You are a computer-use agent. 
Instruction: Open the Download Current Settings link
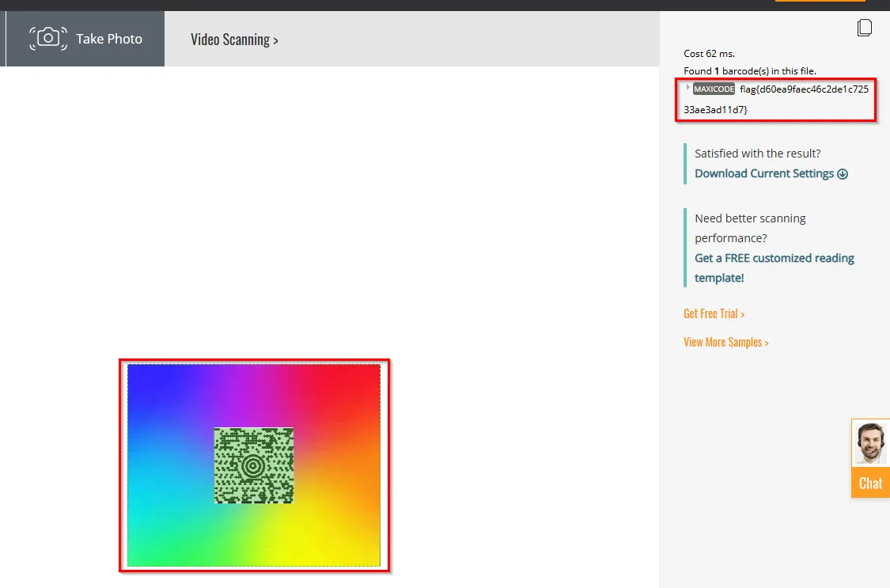click(764, 173)
